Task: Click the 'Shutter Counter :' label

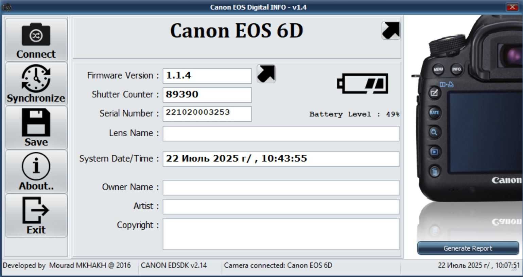Action: 125,95
